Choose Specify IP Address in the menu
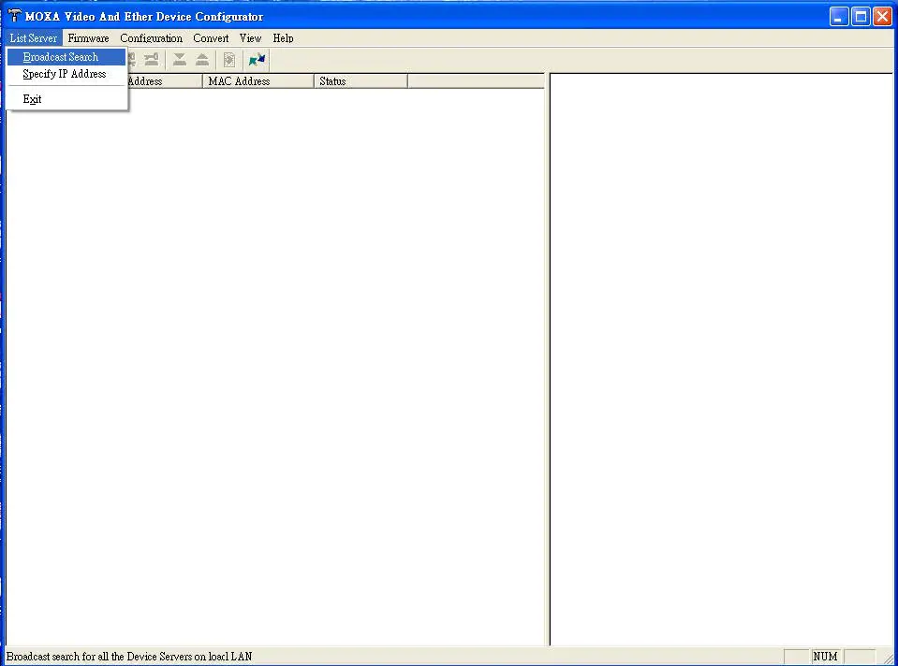This screenshot has width=898, height=666. pyautogui.click(x=64, y=74)
